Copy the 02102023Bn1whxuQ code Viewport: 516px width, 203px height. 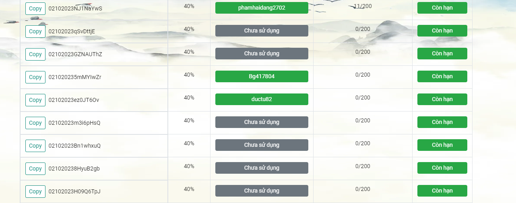pyautogui.click(x=35, y=146)
